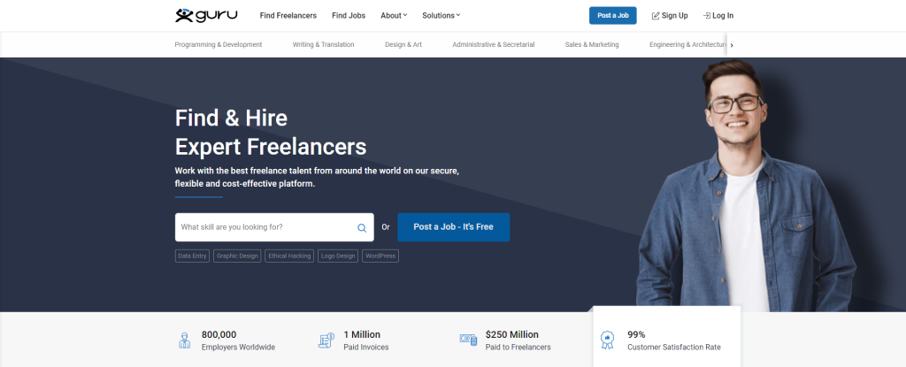
Task: Click Post a Job - It's Free button
Action: (x=454, y=227)
